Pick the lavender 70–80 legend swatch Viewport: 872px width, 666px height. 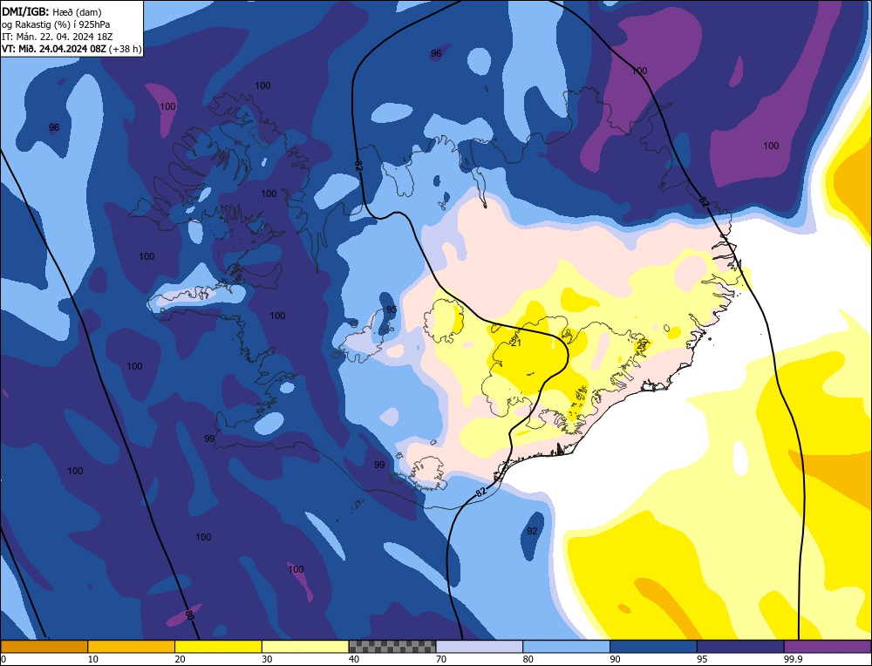tap(480, 647)
